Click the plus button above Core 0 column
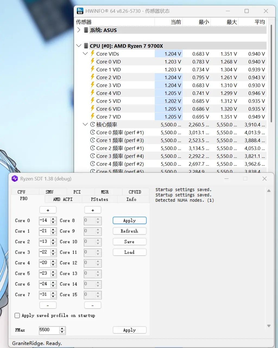 pyautogui.click(x=48, y=210)
